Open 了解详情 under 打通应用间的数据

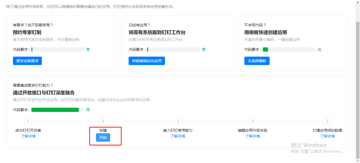click(x=327, y=136)
